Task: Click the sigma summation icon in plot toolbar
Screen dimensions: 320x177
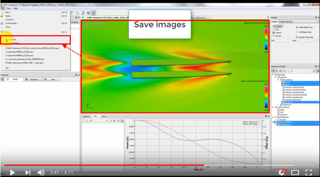Action: click(x=83, y=121)
